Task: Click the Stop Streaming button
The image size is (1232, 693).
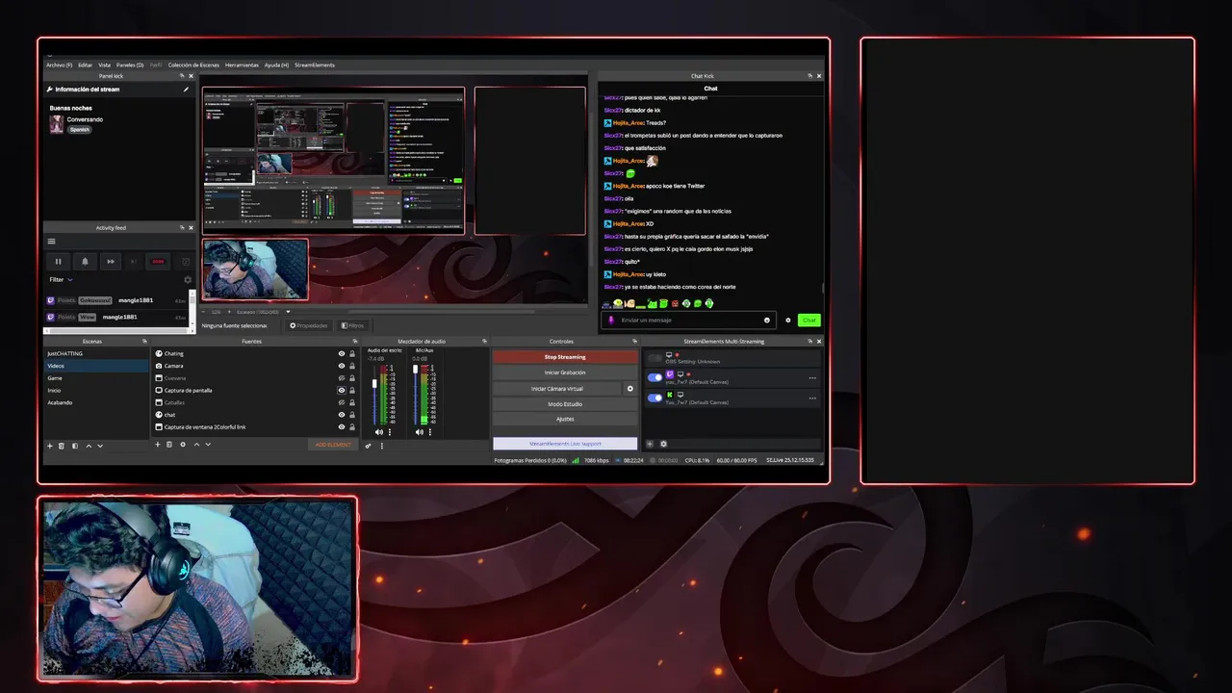Action: (x=565, y=357)
